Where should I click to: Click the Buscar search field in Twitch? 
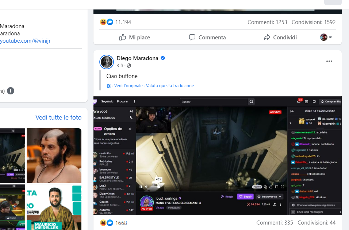point(214,102)
